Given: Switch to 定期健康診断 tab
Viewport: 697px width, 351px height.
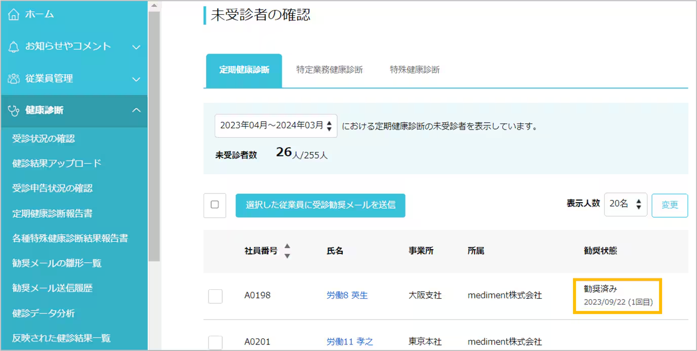Looking at the screenshot, I should click(244, 70).
